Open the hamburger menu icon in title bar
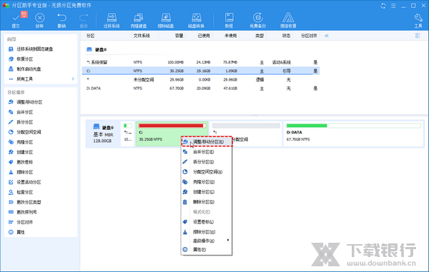This screenshot has width=429, height=272. pos(393,6)
